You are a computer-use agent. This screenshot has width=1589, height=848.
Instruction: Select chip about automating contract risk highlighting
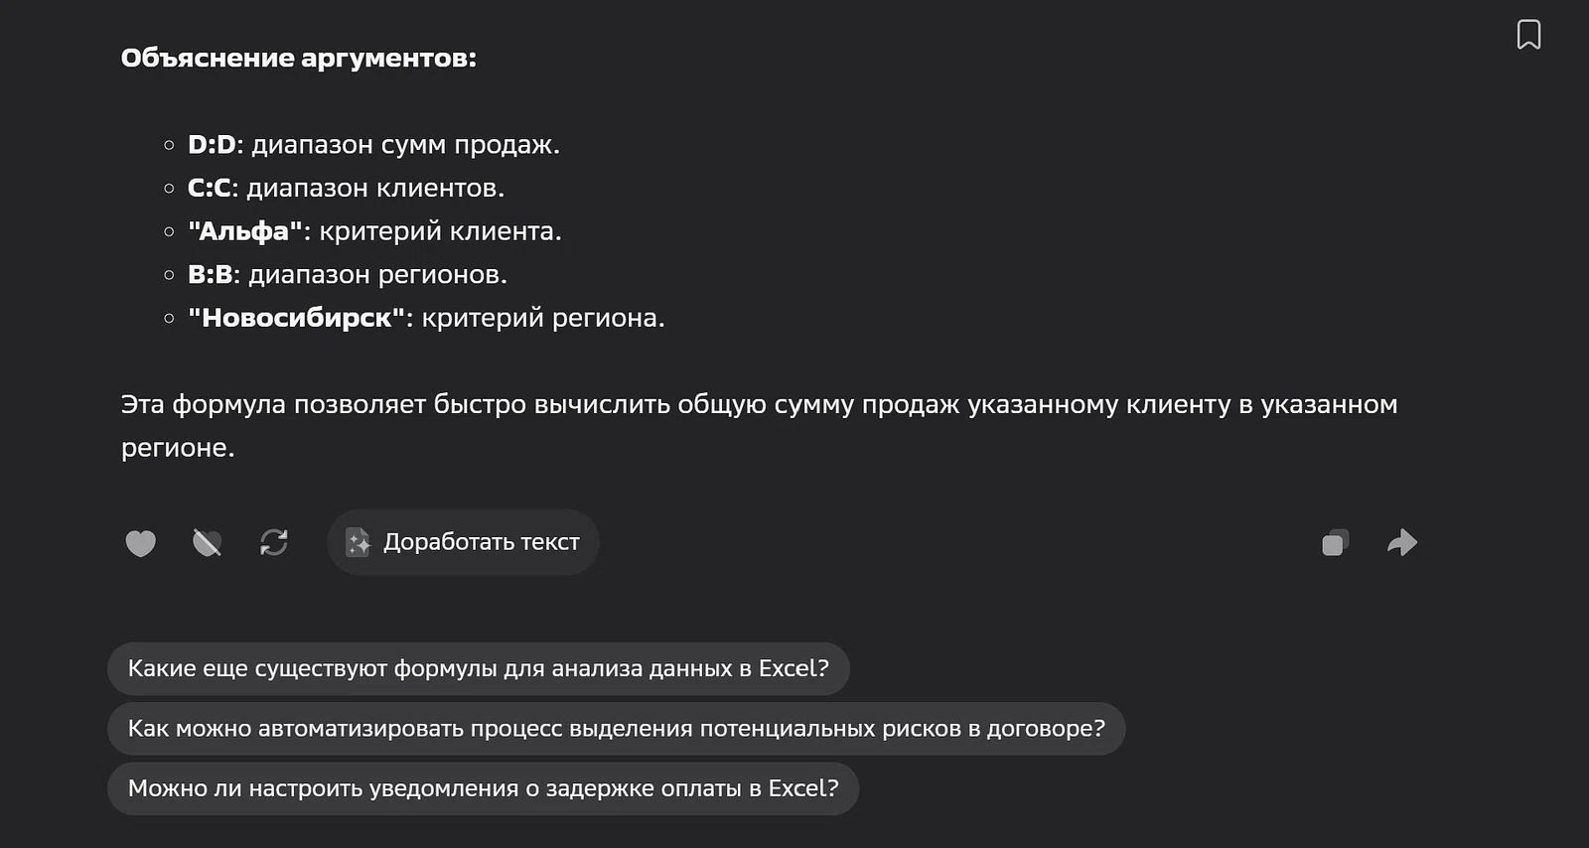[616, 728]
